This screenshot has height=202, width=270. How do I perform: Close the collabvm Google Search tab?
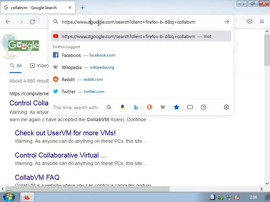coord(70,7)
